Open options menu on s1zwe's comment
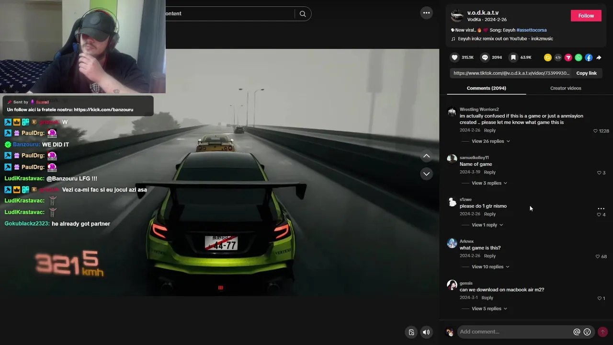This screenshot has width=613, height=345. pos(601,209)
